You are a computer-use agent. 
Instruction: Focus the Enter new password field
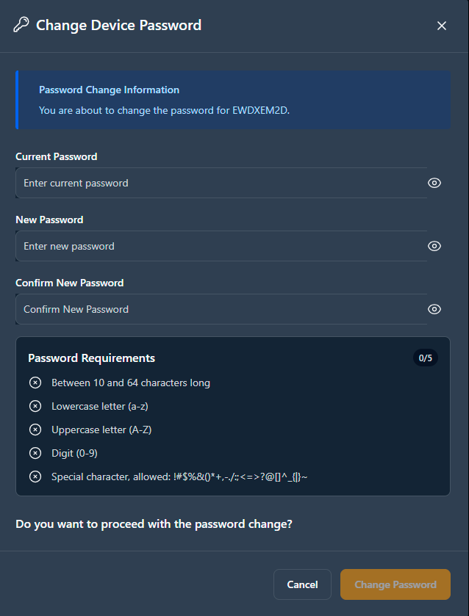click(x=221, y=246)
